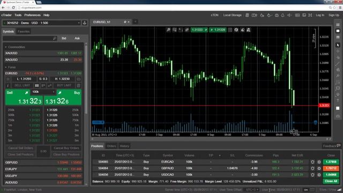343x193 pixels.
Task: Select multi-chart grid layout icon
Action: (x=338, y=25)
